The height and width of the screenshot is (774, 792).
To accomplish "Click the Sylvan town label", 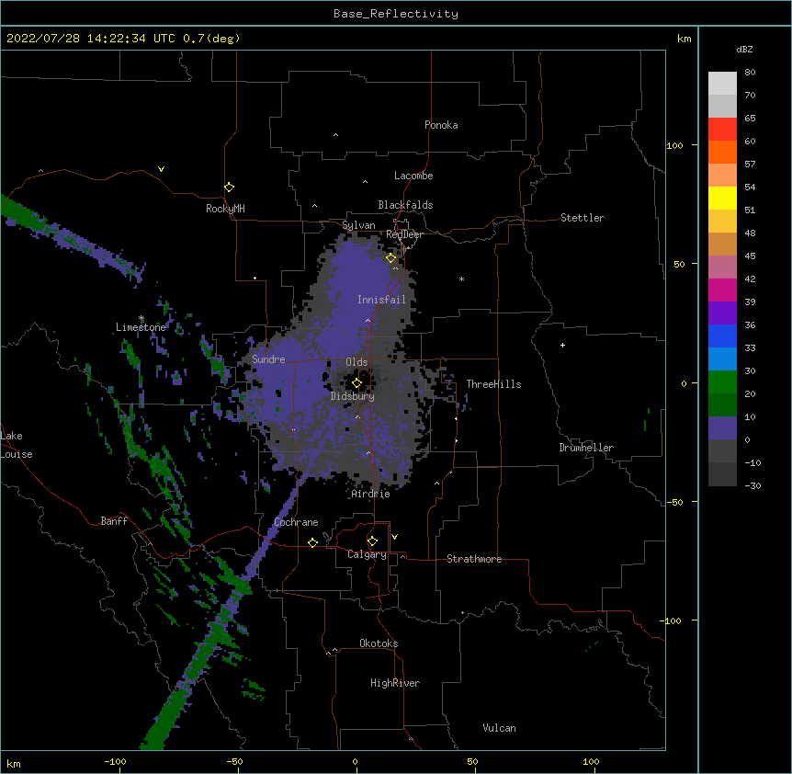I will click(x=358, y=225).
